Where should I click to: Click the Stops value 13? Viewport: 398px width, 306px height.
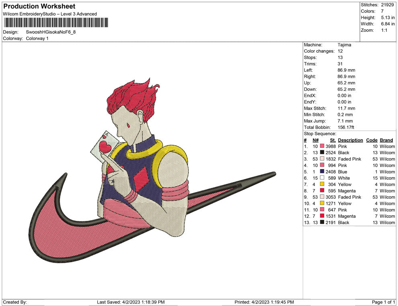tap(340, 57)
